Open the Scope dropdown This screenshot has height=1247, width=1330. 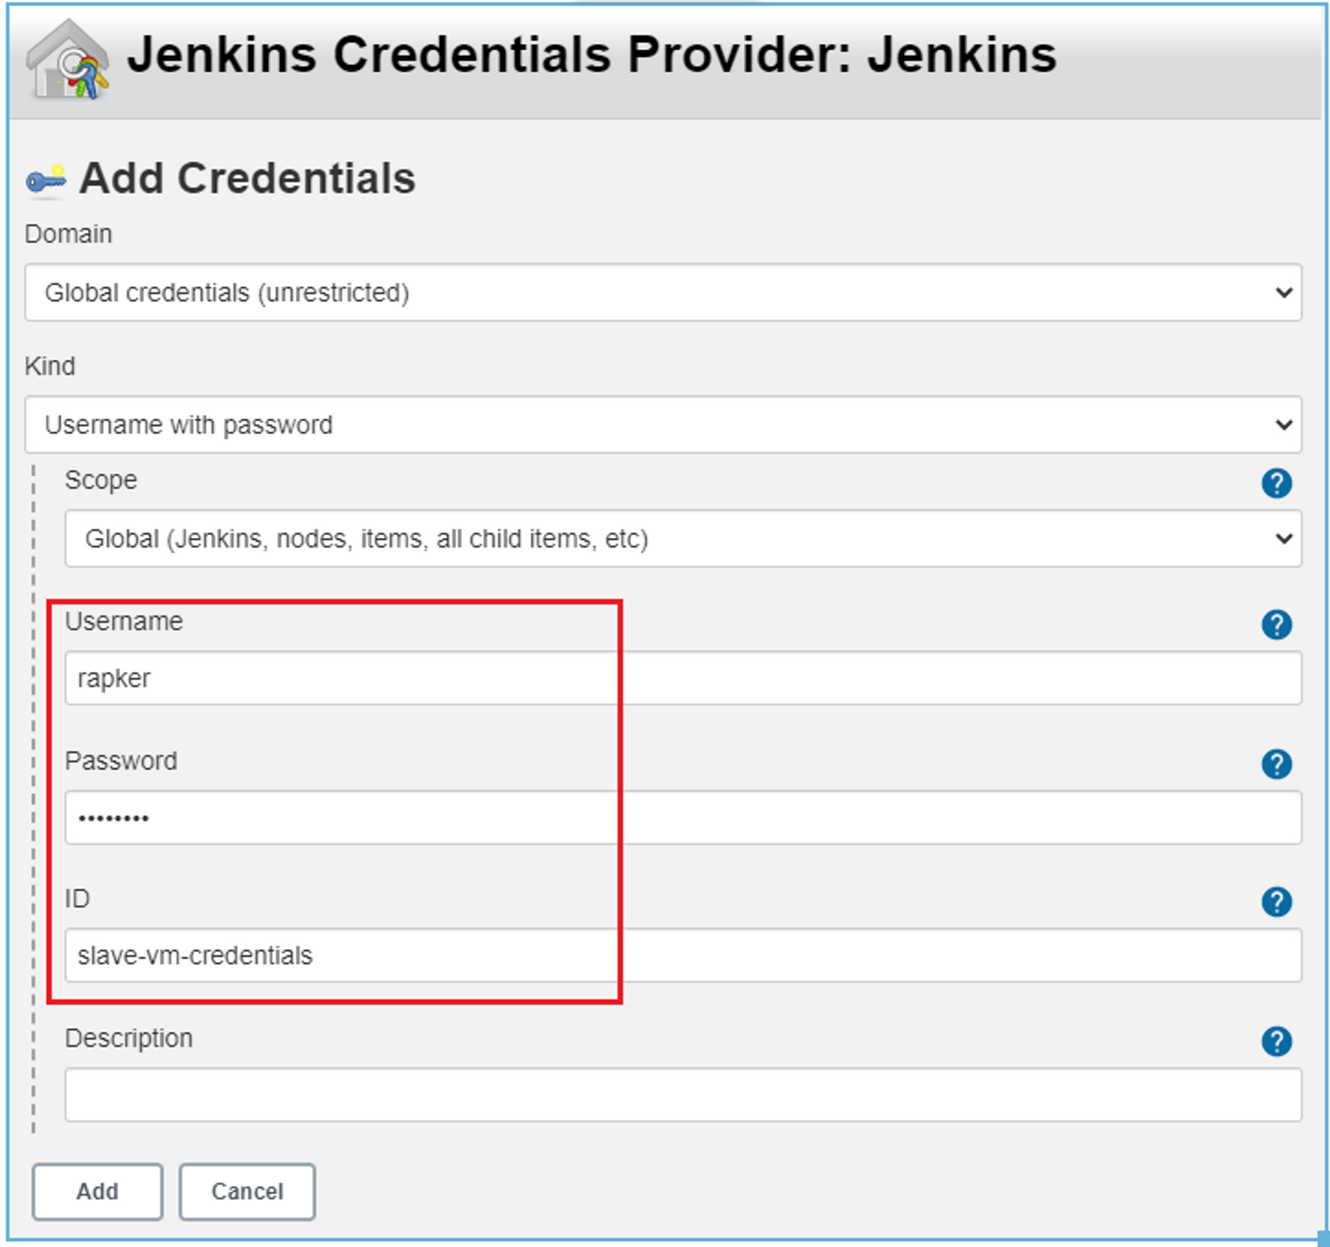tap(683, 539)
